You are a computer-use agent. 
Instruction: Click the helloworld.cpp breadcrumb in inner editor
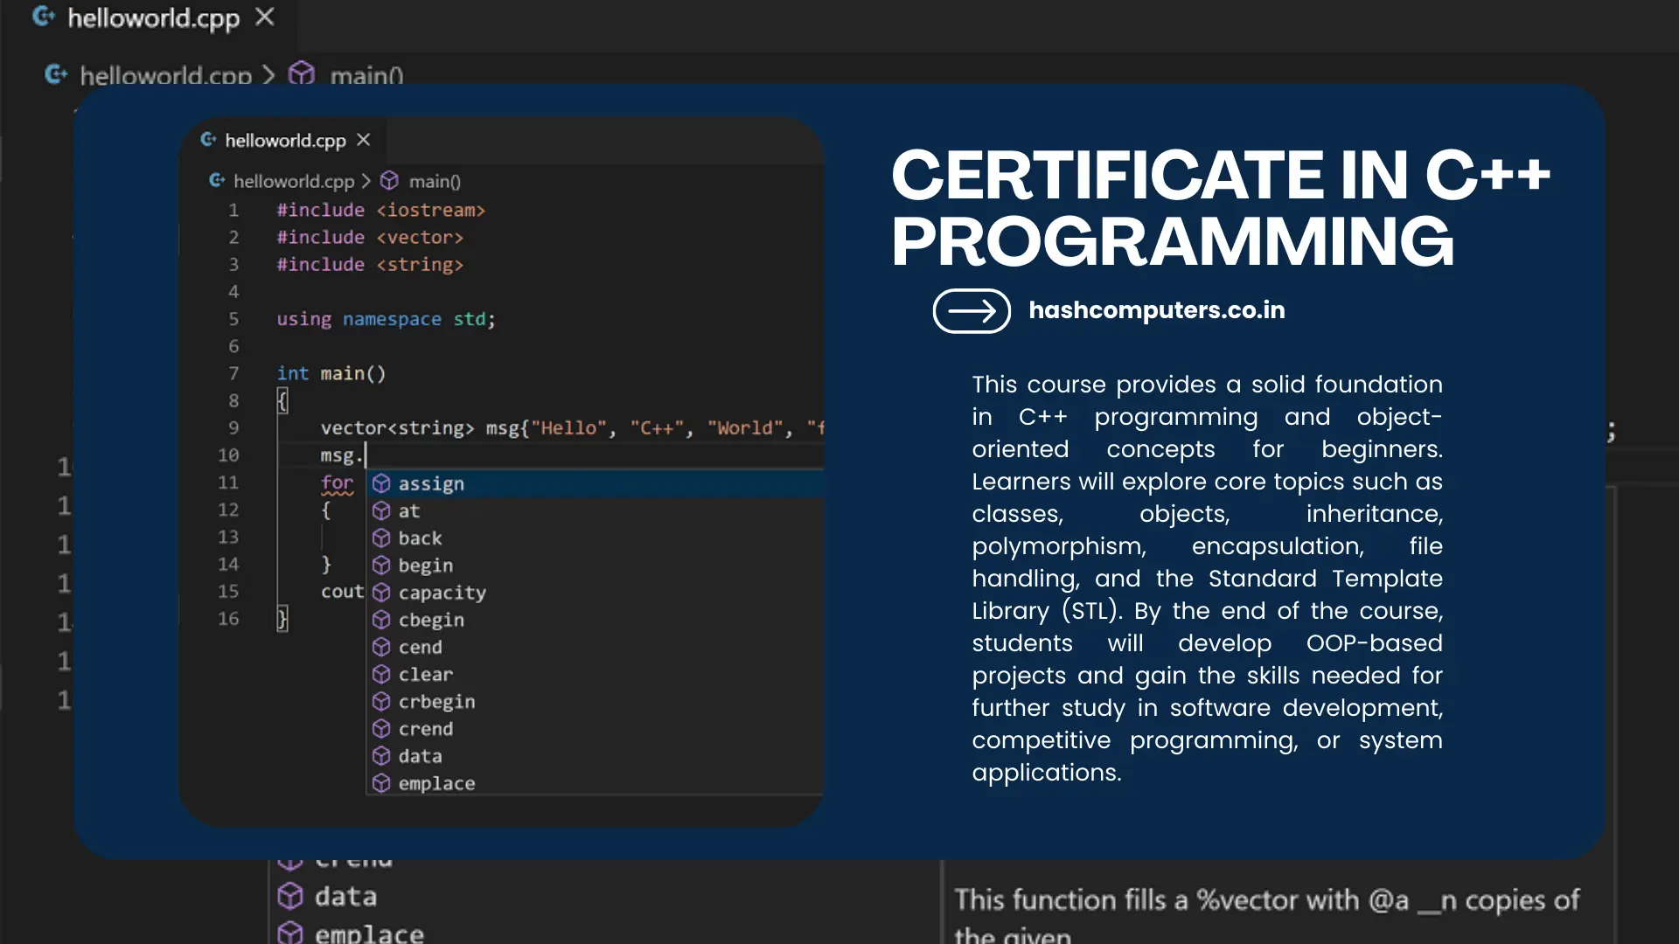click(x=293, y=181)
